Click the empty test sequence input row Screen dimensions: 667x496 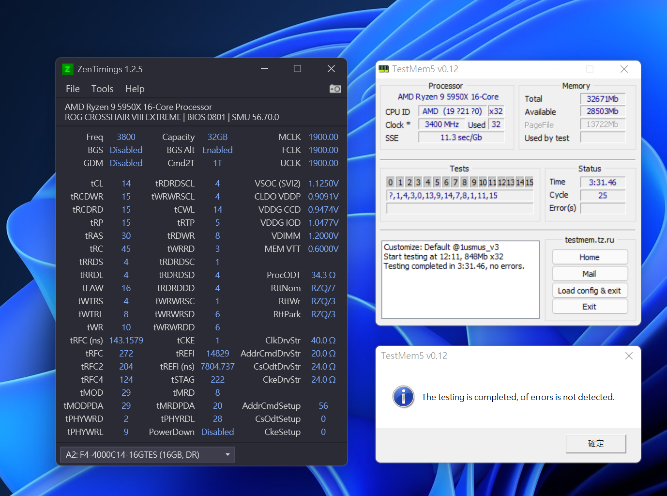(x=460, y=208)
